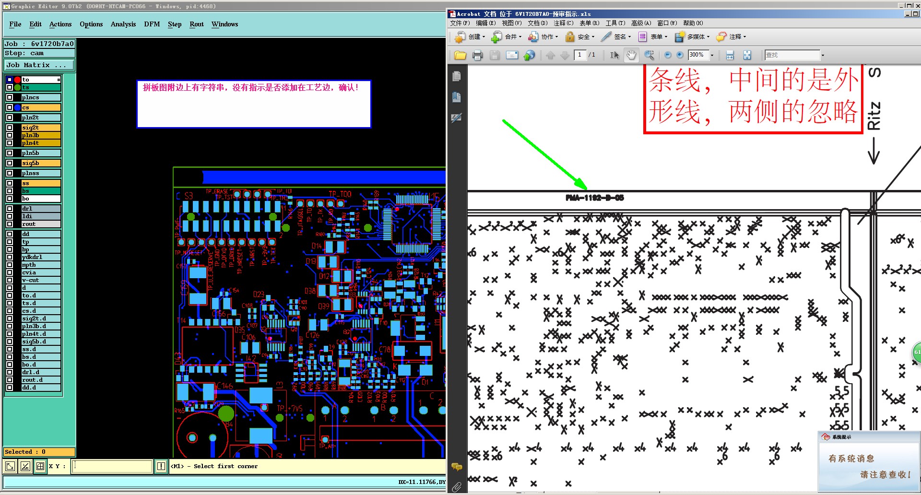Image resolution: width=921 pixels, height=495 pixels.
Task: Click the email envelope icon in Acrobat
Action: 512,55
